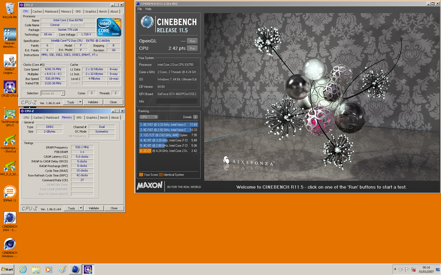Open the Cinebench File menu
This screenshot has height=275, width=441.
pyautogui.click(x=140, y=9)
